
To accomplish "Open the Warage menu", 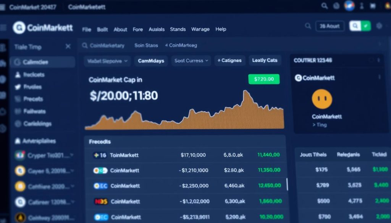I will tap(200, 29).
